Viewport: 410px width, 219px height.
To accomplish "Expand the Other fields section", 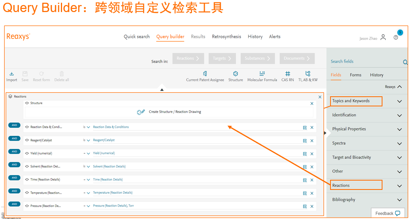I will point(399,172).
